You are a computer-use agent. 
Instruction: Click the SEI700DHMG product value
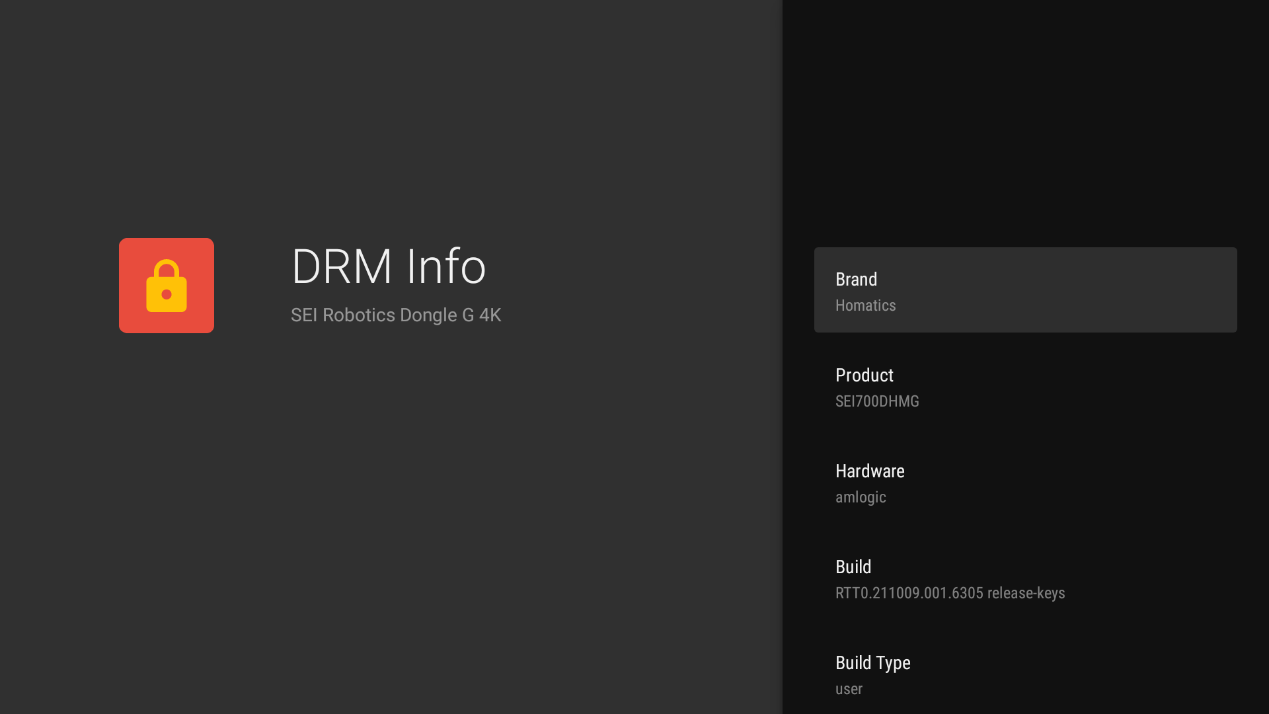(876, 401)
